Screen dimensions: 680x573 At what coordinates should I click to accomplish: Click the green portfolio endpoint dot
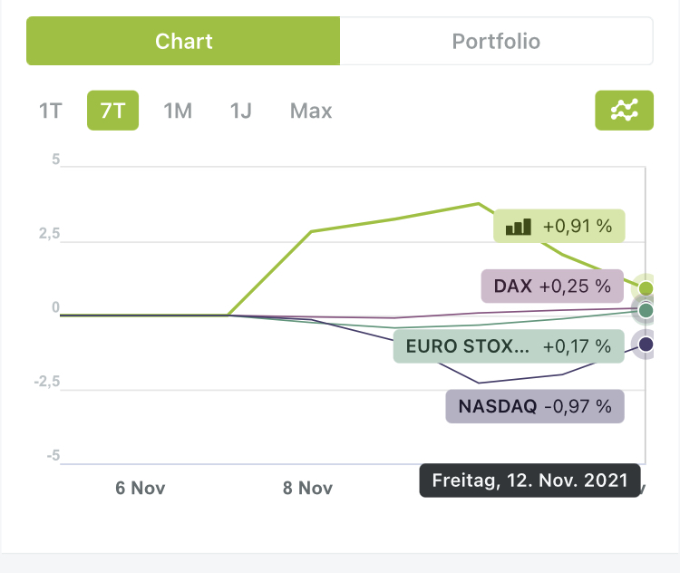click(x=646, y=288)
